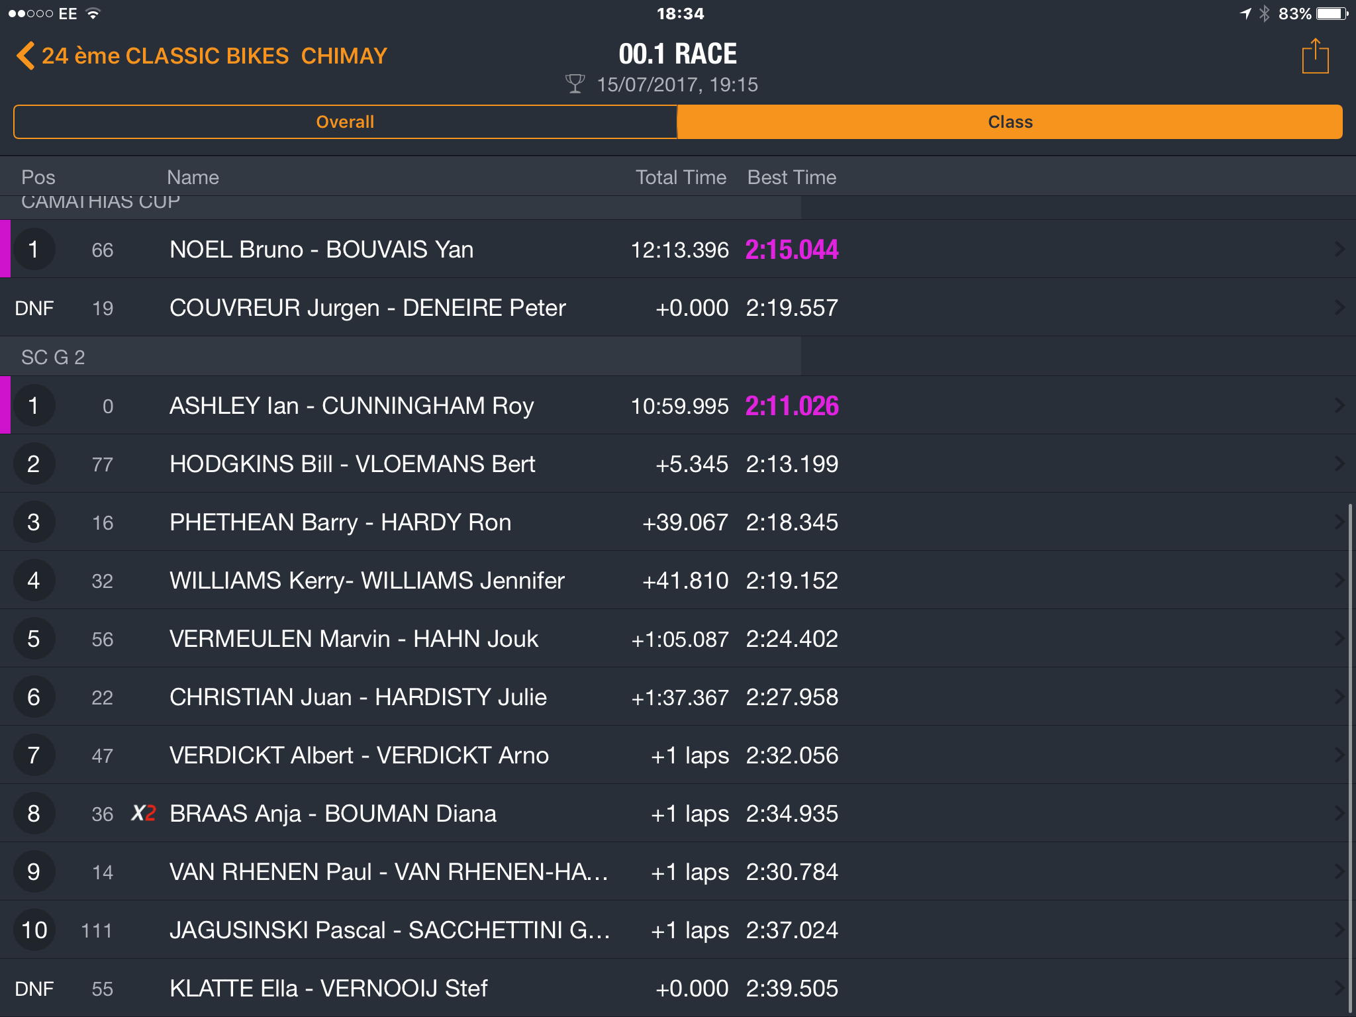Tap position 10 badge for JAGUSINSKI Pascal
This screenshot has height=1017, width=1356.
click(x=34, y=930)
